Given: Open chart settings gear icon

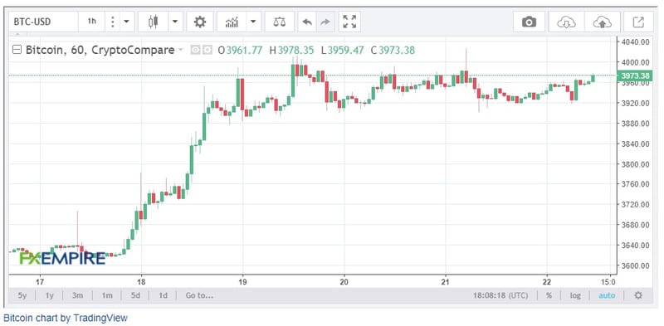Looking at the screenshot, I should (200, 22).
